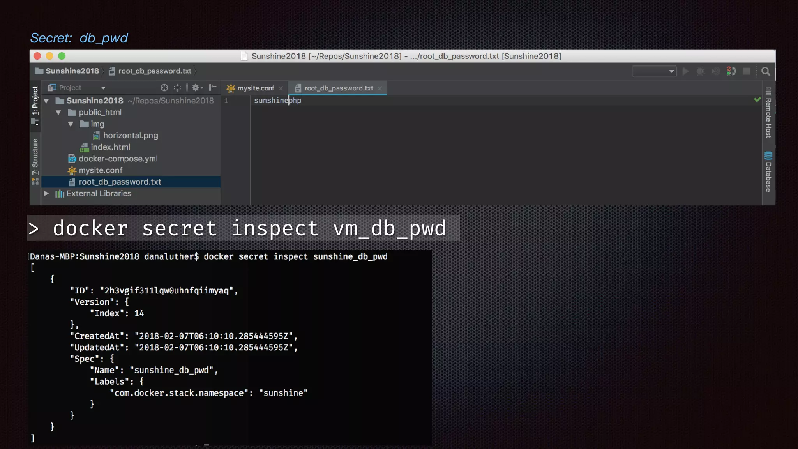
Task: Select the img folder row
Action: tap(131, 124)
